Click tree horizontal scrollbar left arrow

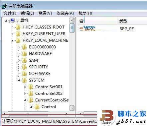(x=5, y=114)
